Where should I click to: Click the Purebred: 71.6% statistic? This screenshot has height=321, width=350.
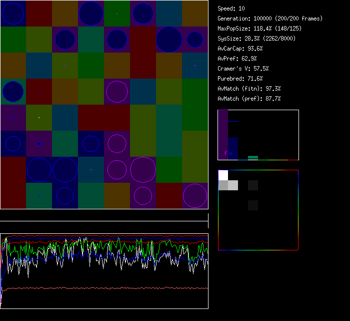pyautogui.click(x=240, y=79)
